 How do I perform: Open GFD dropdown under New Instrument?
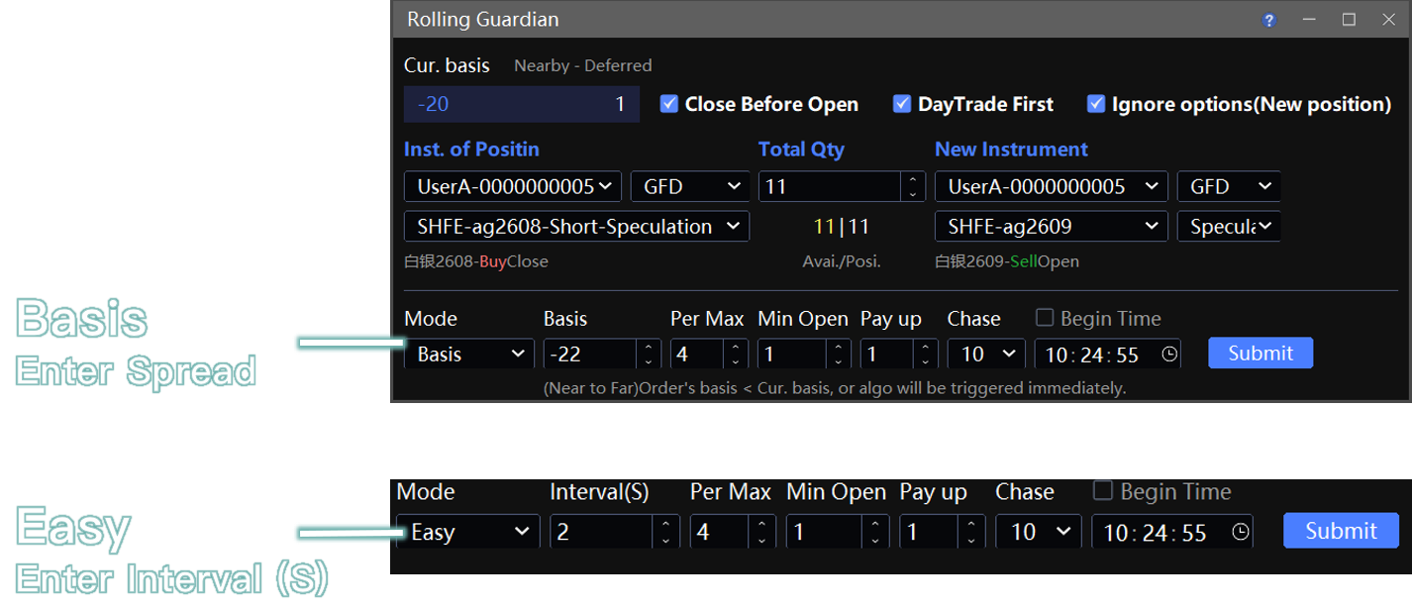click(x=1229, y=186)
